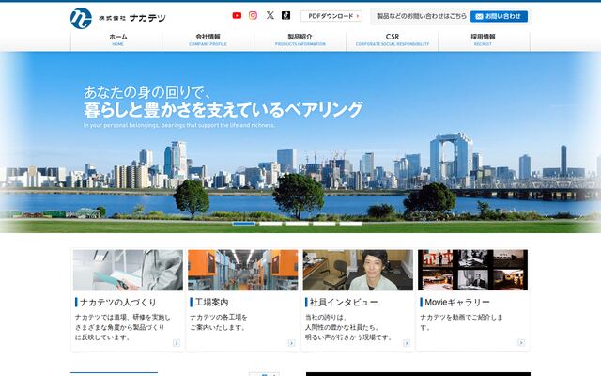Open the TikTok icon link
Image resolution: width=601 pixels, height=376 pixels.
point(285,15)
